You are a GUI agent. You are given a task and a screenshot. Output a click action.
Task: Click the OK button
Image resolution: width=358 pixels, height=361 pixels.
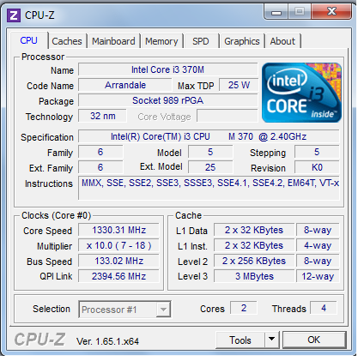click(x=314, y=340)
